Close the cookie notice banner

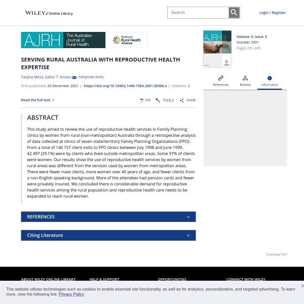pos(302,286)
